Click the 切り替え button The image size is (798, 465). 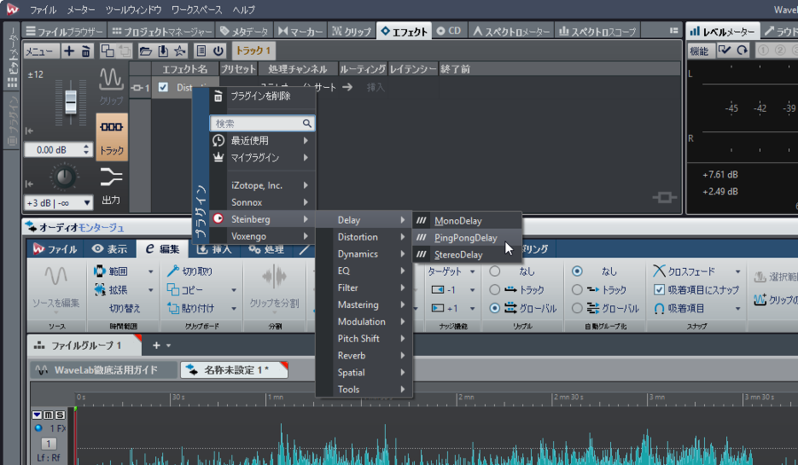pos(124,308)
